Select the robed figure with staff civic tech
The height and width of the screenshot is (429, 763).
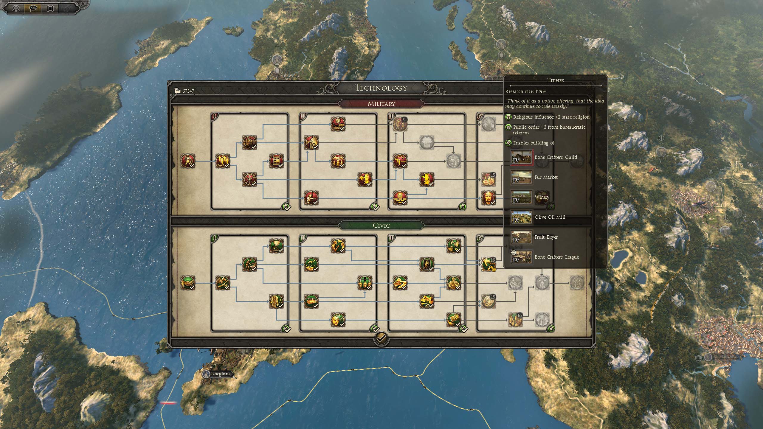(454, 283)
